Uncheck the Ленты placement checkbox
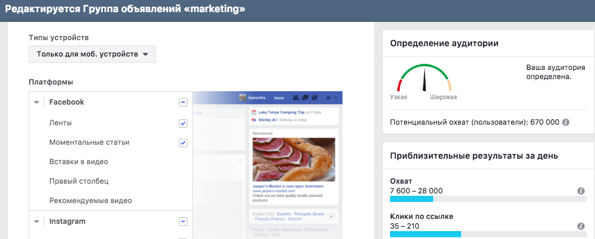Screen dimensions: 595x239 pos(183,123)
